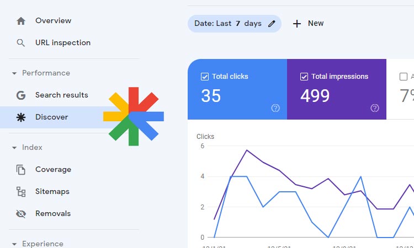
Task: Click the Coverage pages icon
Action: tap(21, 170)
